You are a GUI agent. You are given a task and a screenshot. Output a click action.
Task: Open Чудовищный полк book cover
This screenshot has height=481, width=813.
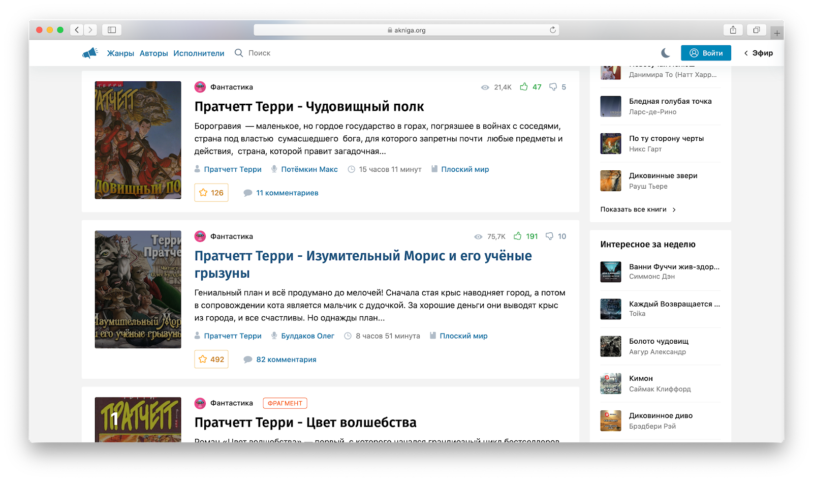pos(138,140)
